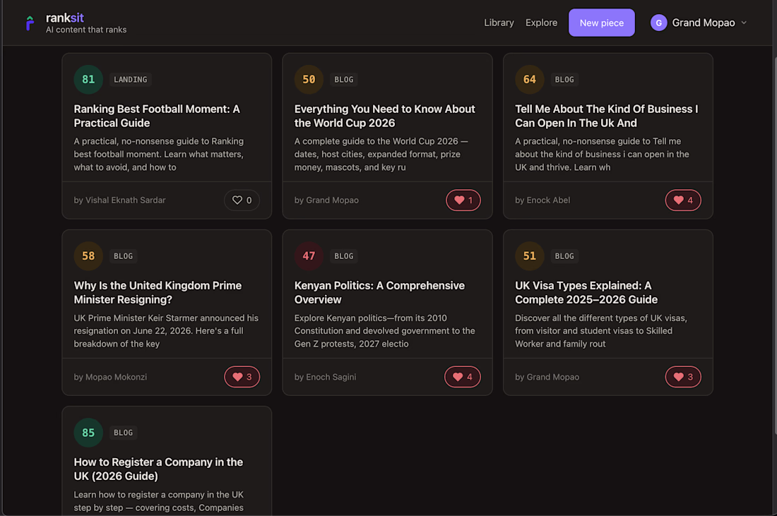Click the 'AI content that ranks' tagline
Viewport: 777px width, 516px height.
pyautogui.click(x=86, y=30)
